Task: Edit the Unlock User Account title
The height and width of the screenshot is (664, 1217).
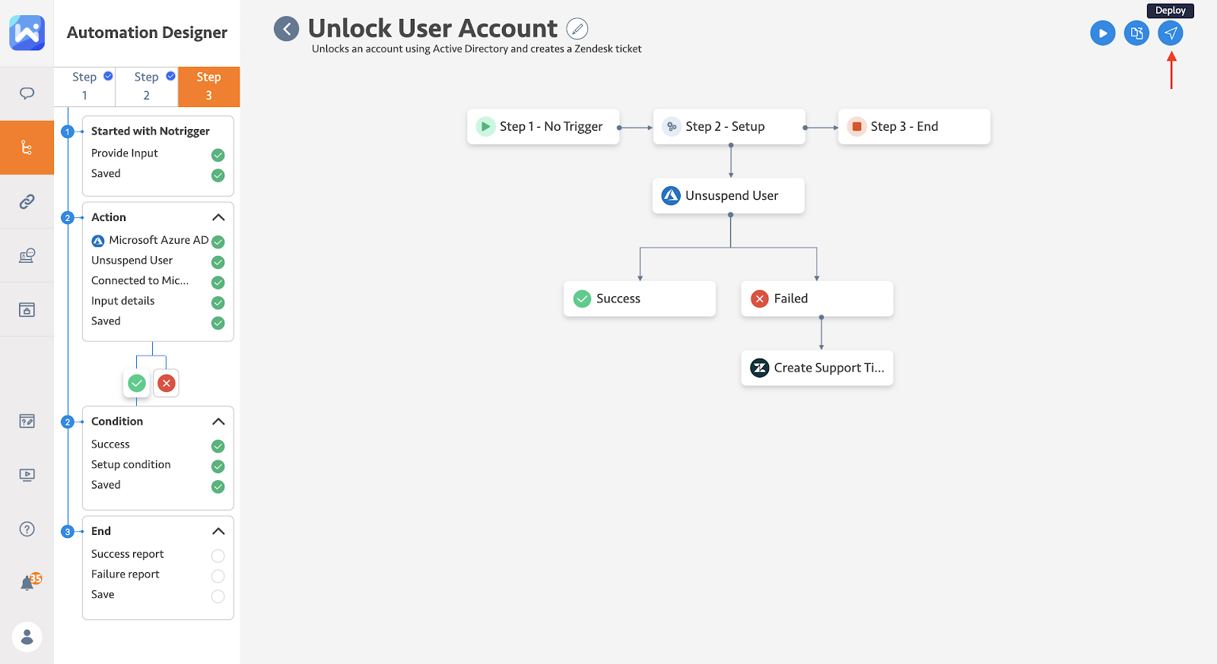Action: [577, 29]
